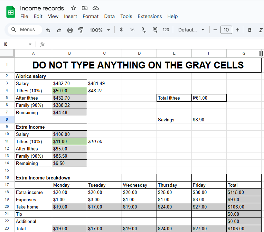The image size is (264, 232).
Task: Click Increase decimal places icon
Action: (154, 30)
